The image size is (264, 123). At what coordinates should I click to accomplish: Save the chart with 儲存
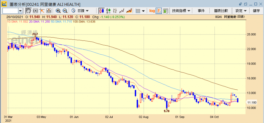[x=256, y=11]
